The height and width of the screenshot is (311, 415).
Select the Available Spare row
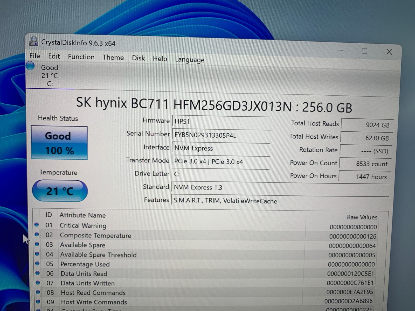(x=206, y=245)
